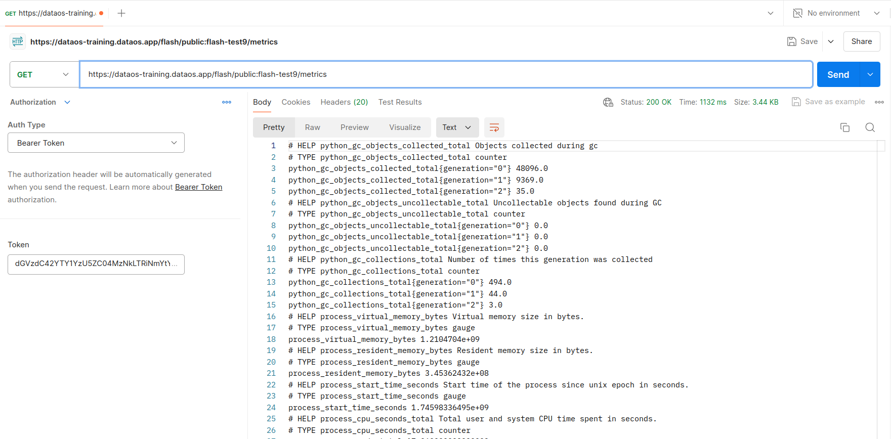Click the request title with metrics URL
Image resolution: width=891 pixels, height=439 pixels.
[x=154, y=41]
